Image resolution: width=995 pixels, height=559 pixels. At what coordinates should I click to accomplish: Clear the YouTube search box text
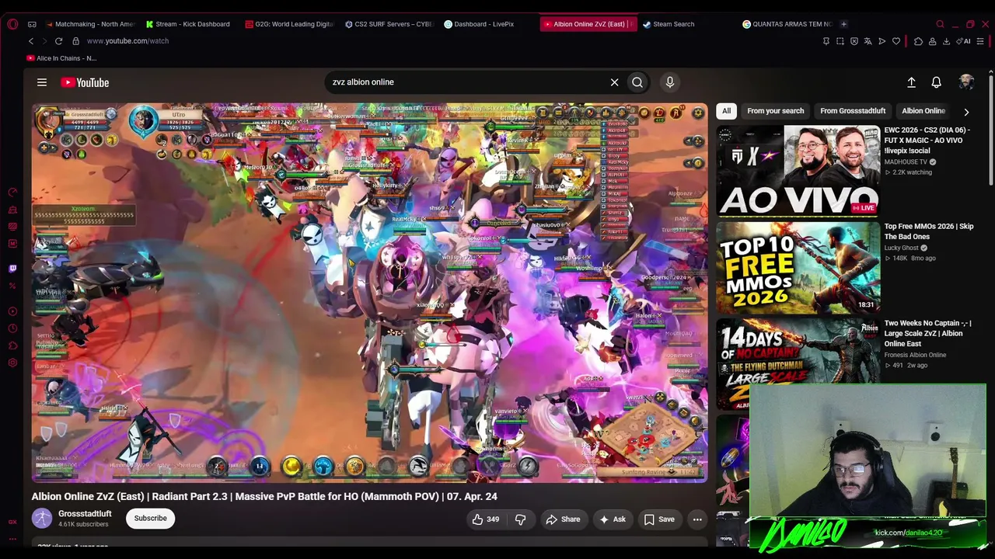click(x=614, y=82)
